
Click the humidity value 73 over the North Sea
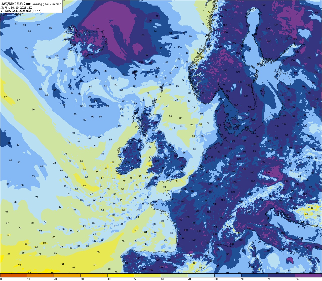click(x=174, y=128)
